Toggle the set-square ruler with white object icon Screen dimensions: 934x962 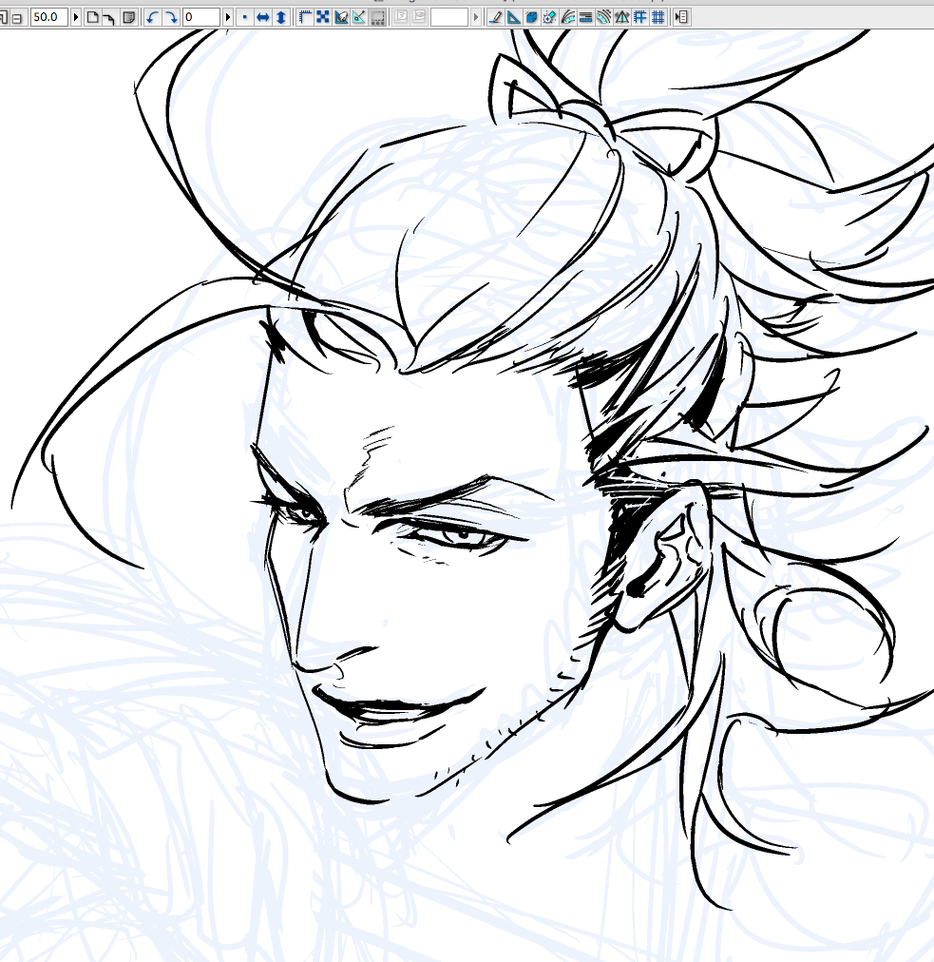click(x=341, y=17)
